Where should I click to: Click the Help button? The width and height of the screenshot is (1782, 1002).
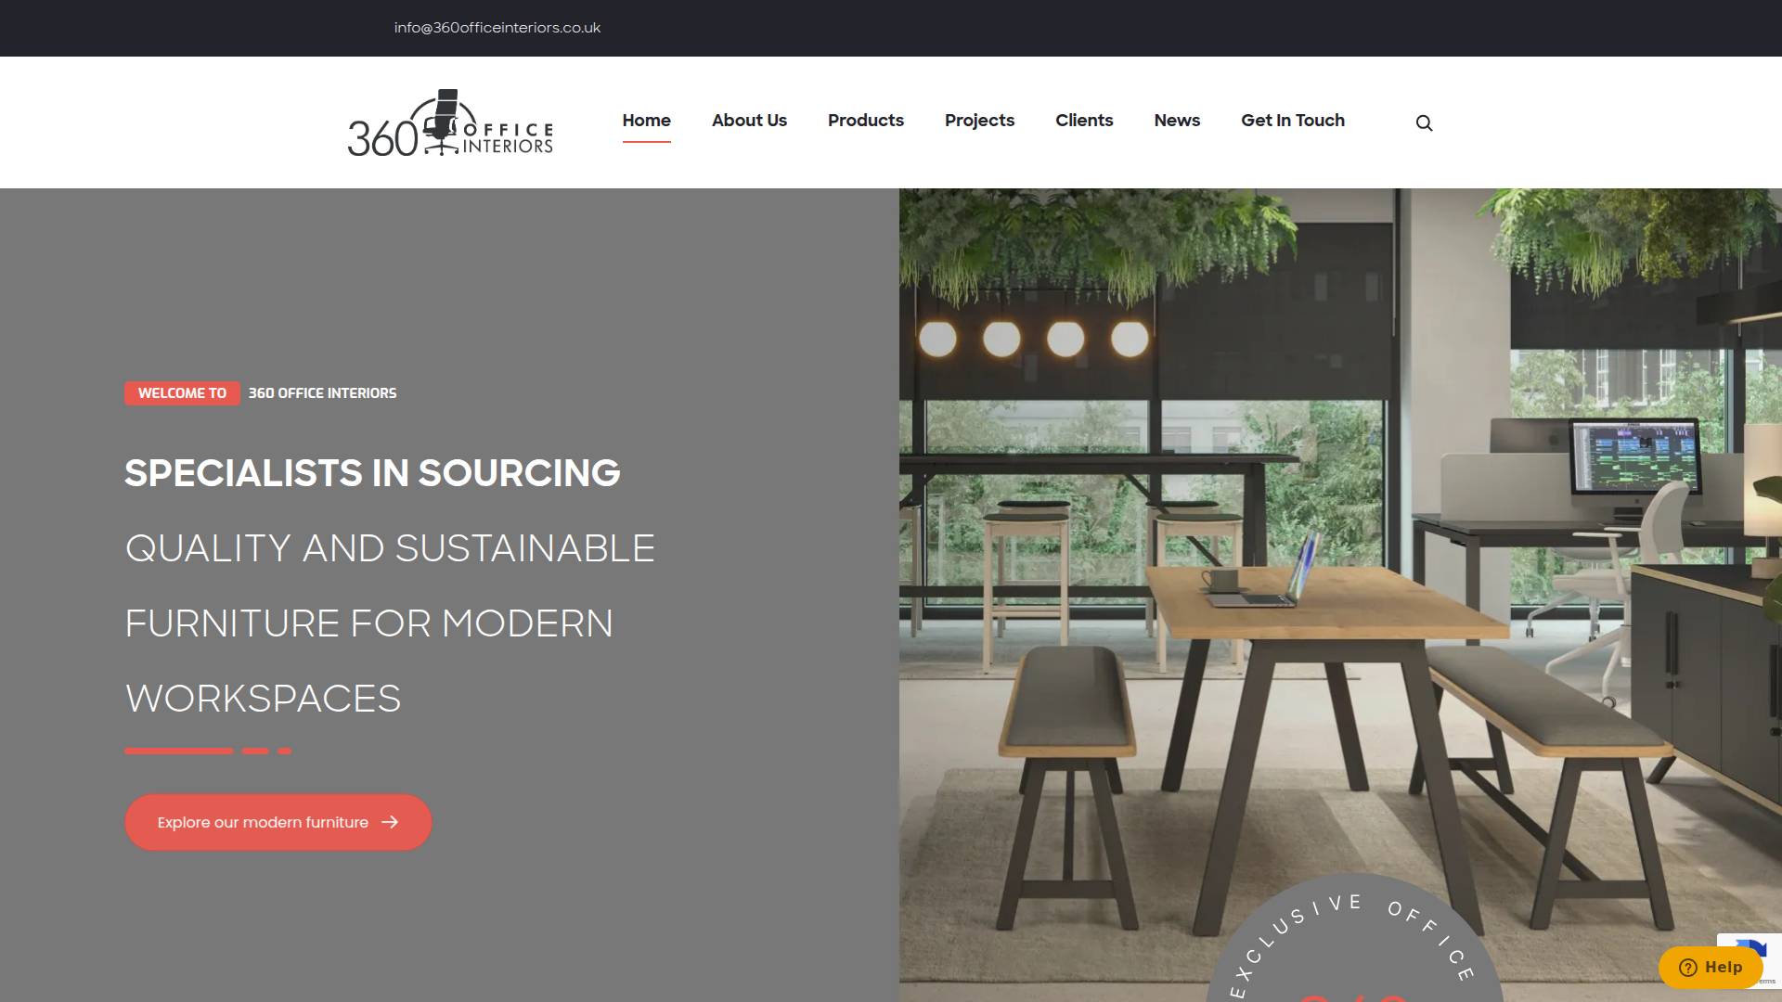[1711, 968]
